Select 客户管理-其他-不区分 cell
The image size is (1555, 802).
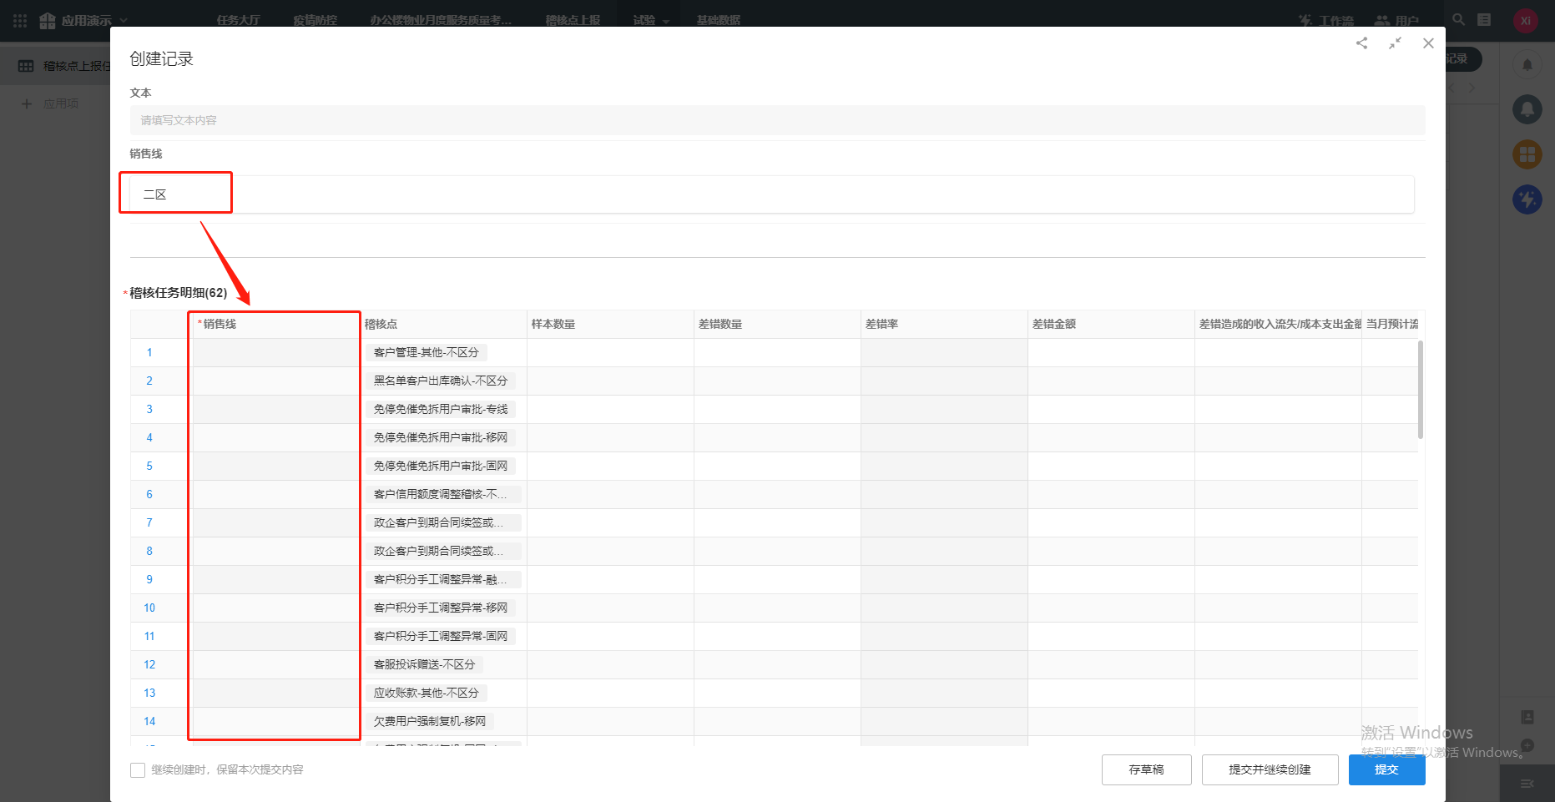[x=427, y=353]
